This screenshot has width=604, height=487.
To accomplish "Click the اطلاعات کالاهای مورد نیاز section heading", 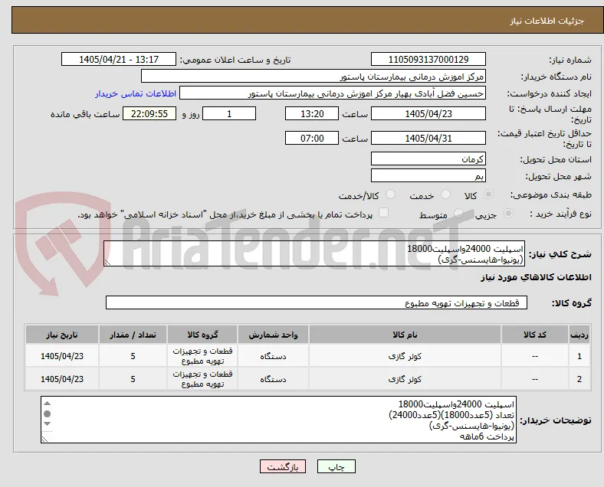I will coord(536,277).
